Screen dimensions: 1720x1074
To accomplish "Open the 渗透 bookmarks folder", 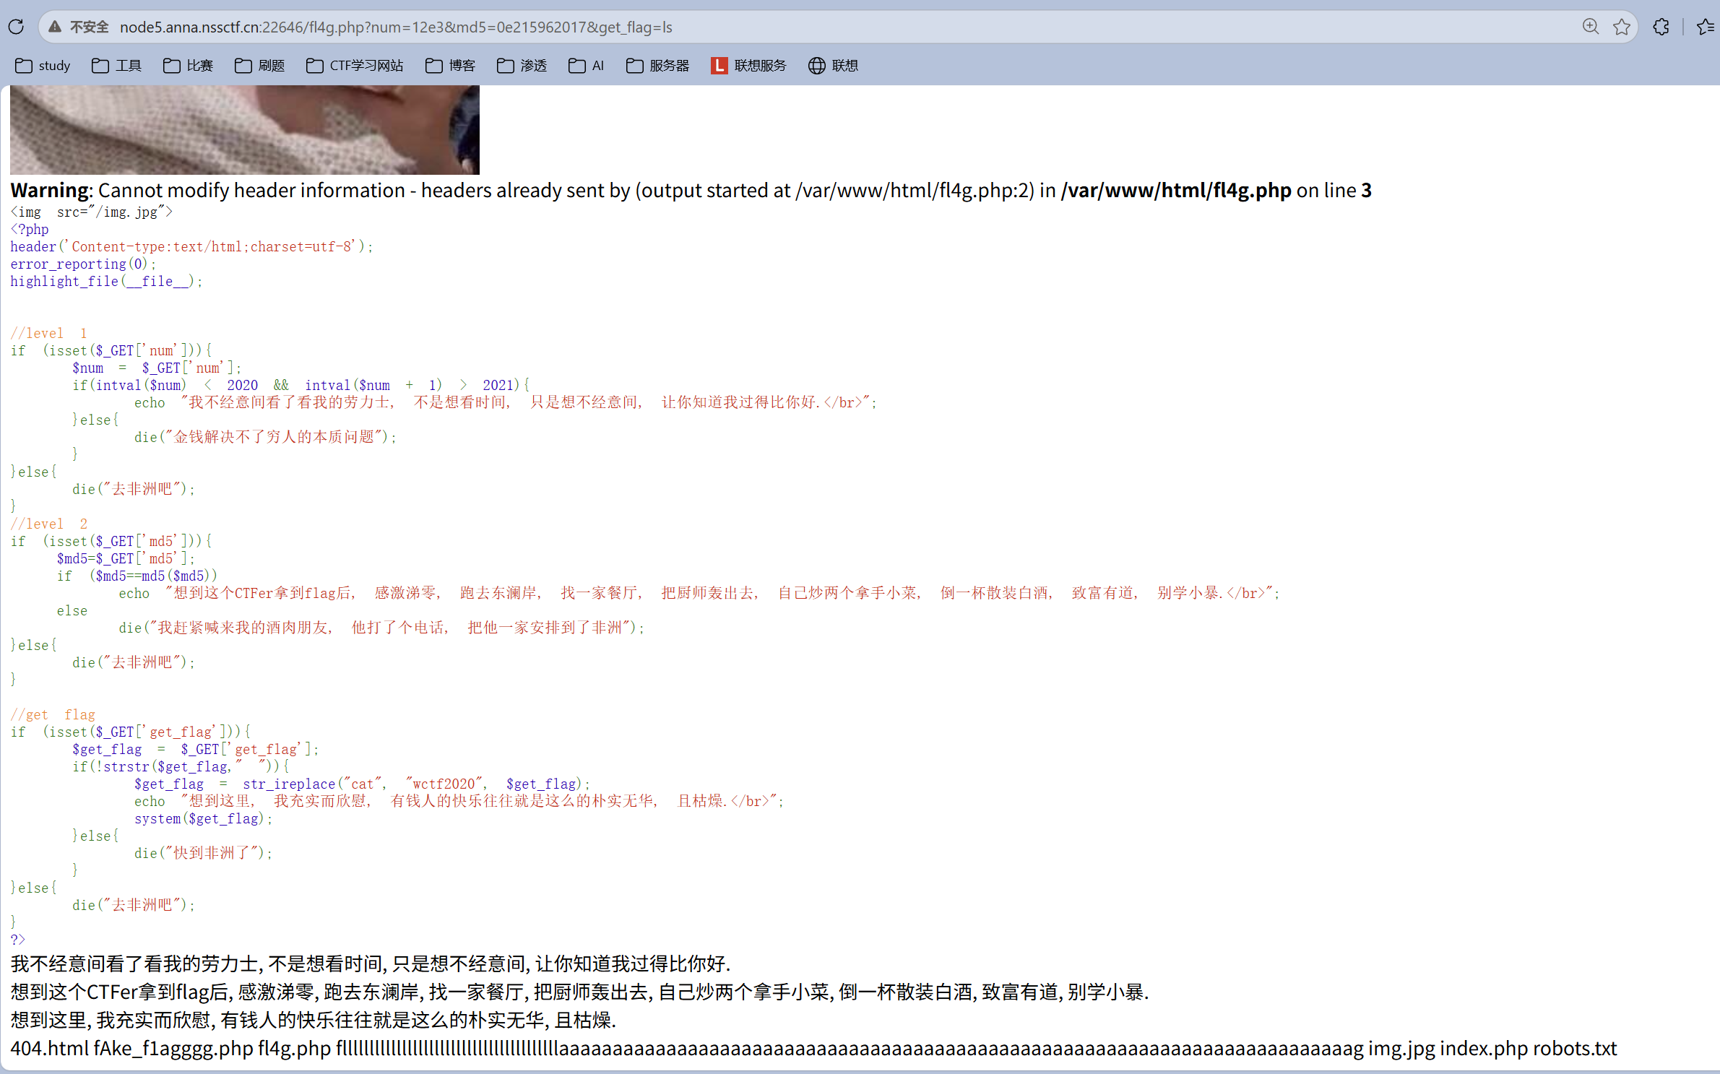I will click(522, 66).
